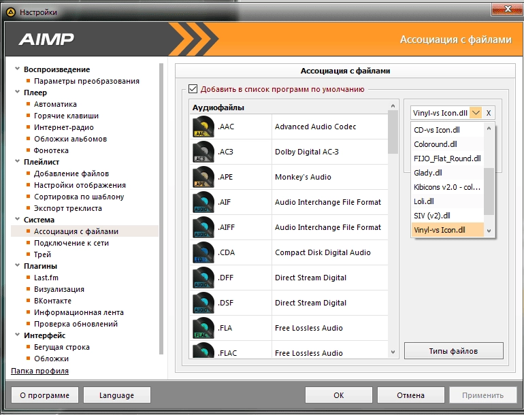Select SIV (v2).dll from the list
Viewport: 524px width, 415px height.
click(x=448, y=216)
